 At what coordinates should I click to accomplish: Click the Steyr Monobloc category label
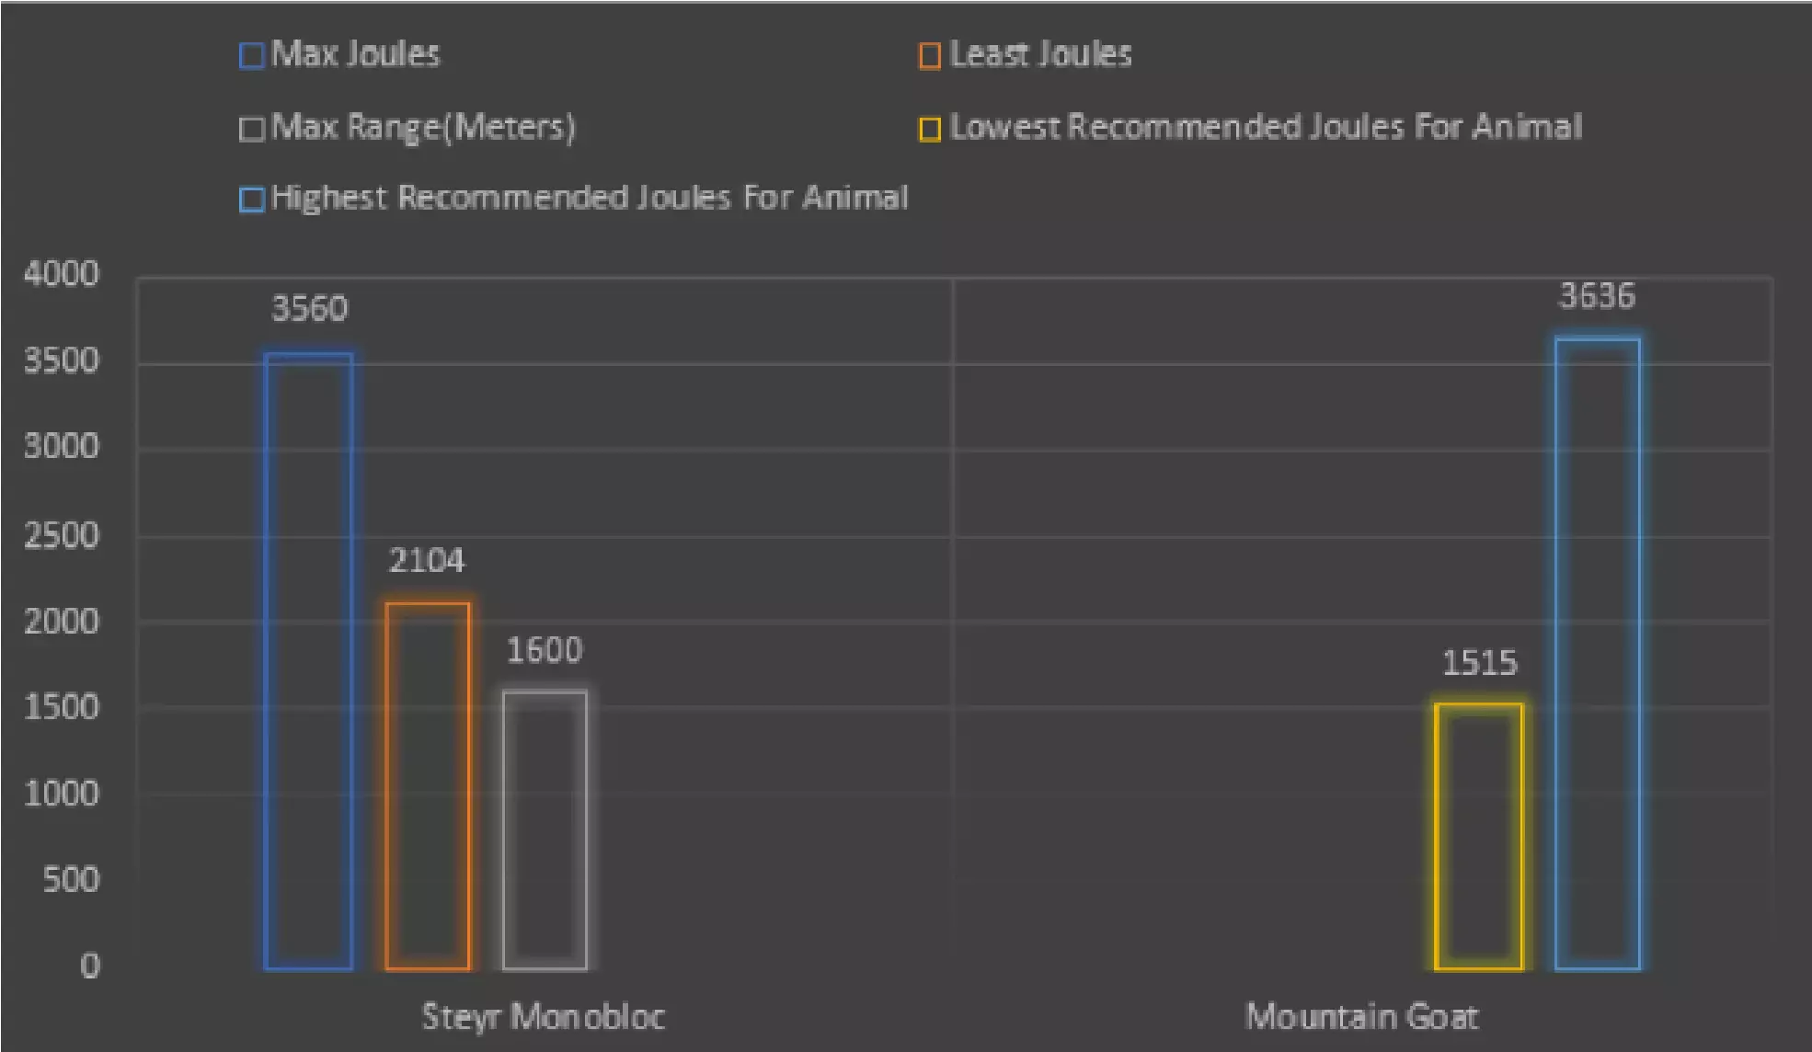[x=543, y=1017]
